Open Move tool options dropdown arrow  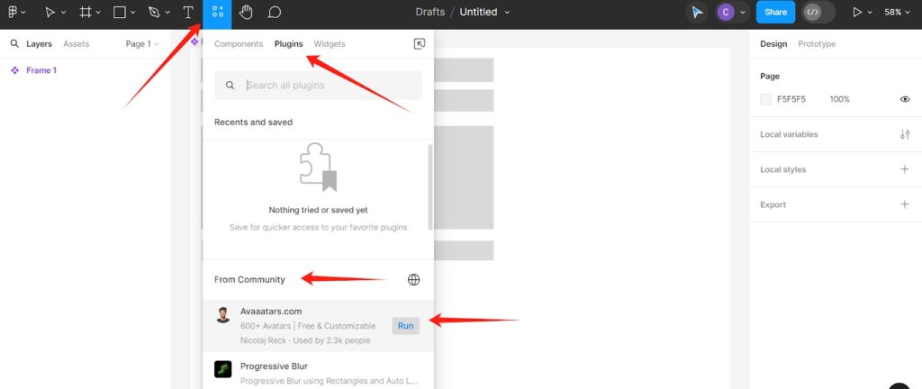click(64, 13)
